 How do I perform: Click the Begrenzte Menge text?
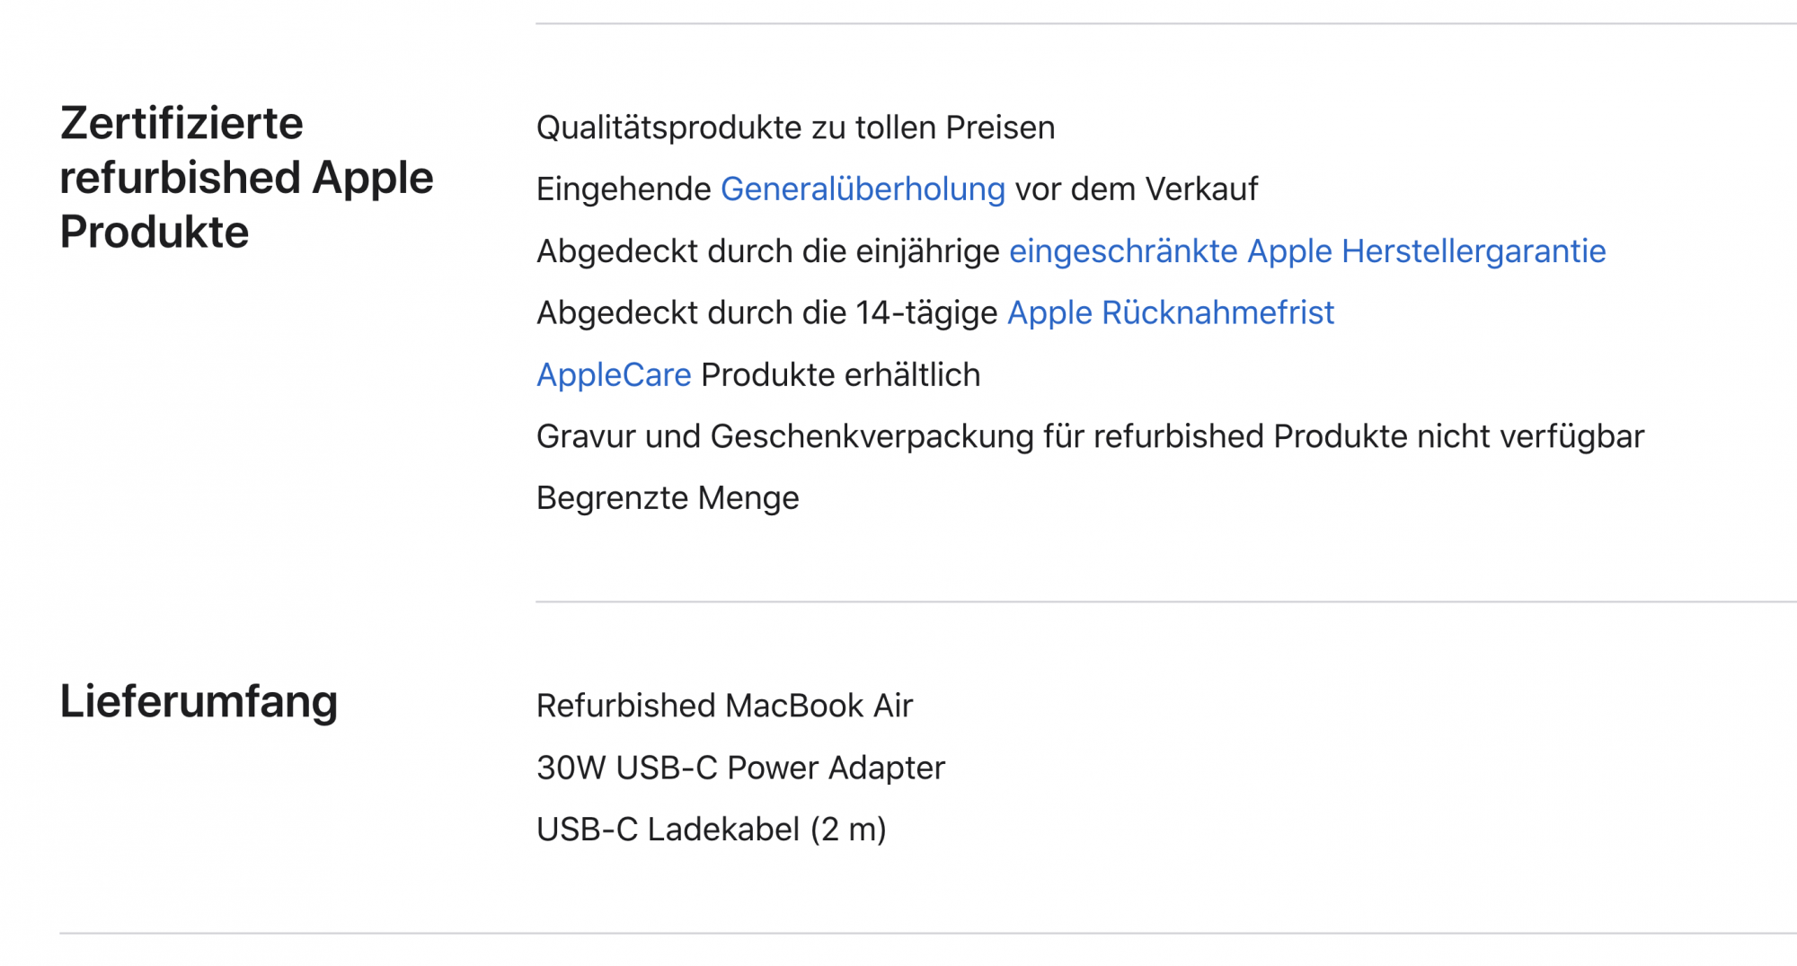click(668, 498)
